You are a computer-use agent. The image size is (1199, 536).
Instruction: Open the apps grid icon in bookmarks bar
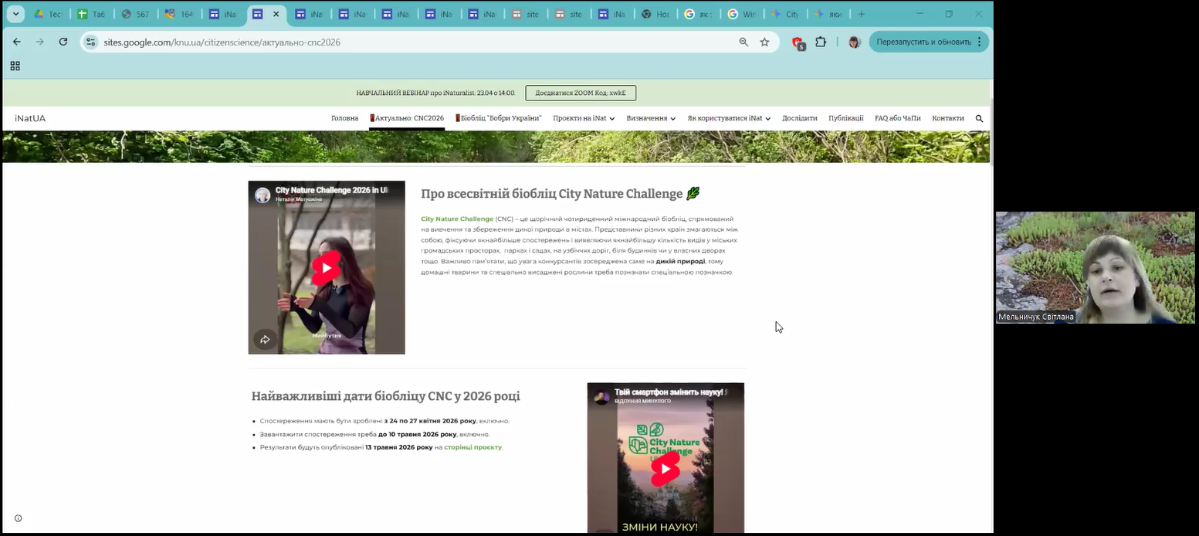(x=15, y=66)
